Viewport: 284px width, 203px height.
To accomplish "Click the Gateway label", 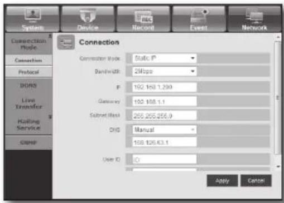I will click(109, 101).
